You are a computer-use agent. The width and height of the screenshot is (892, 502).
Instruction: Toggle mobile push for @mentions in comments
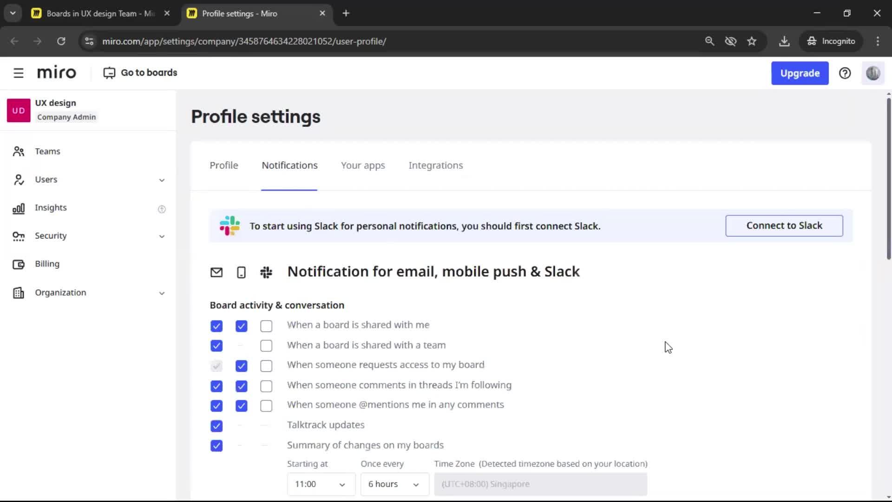tap(241, 406)
